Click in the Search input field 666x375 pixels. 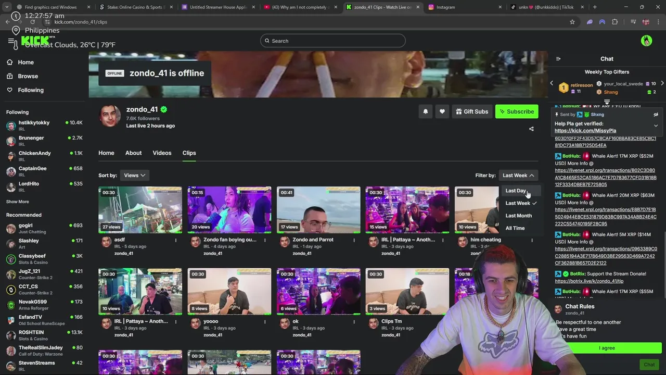[x=333, y=41]
